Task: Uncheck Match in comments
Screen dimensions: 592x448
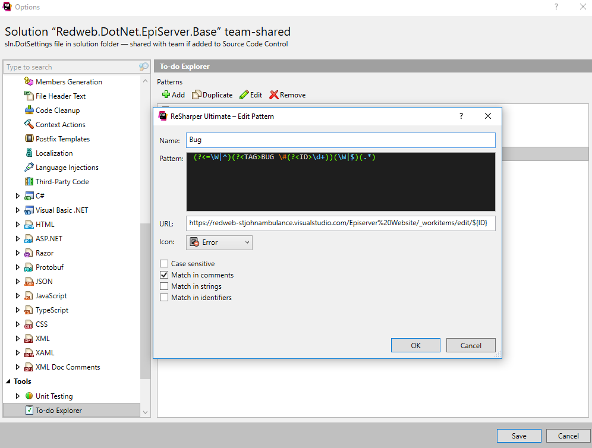Action: (x=164, y=275)
